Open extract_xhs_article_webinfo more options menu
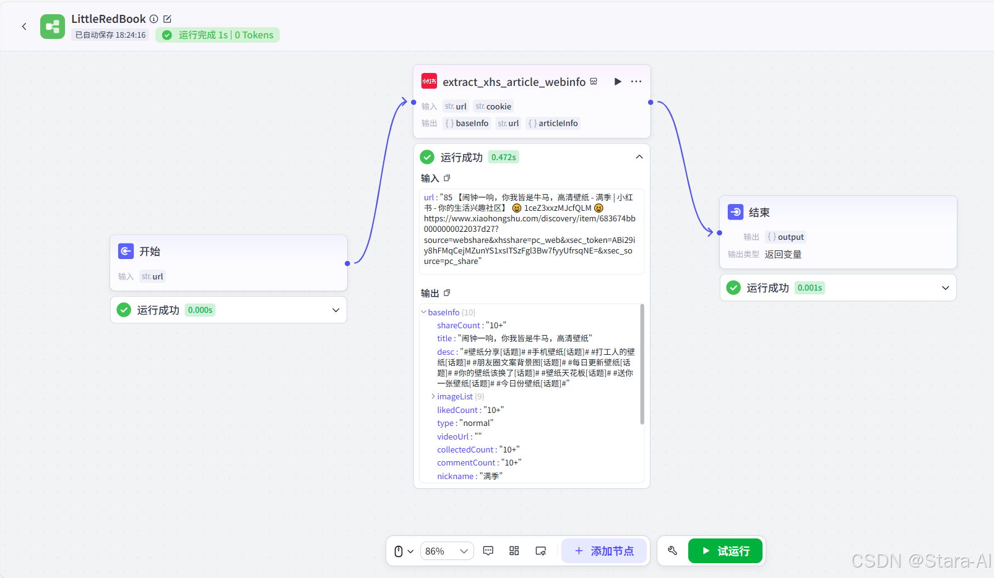Screen dimensions: 994x578 pyautogui.click(x=636, y=82)
